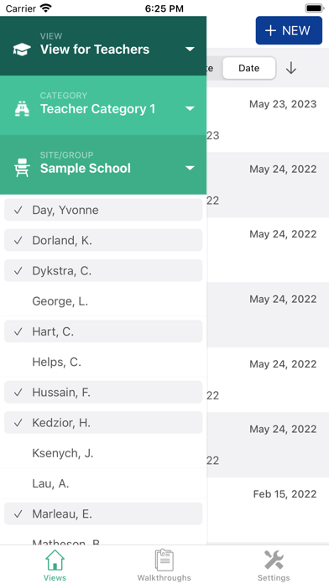Select the Kedzior, H. list entry
329x584 pixels.
(x=103, y=423)
